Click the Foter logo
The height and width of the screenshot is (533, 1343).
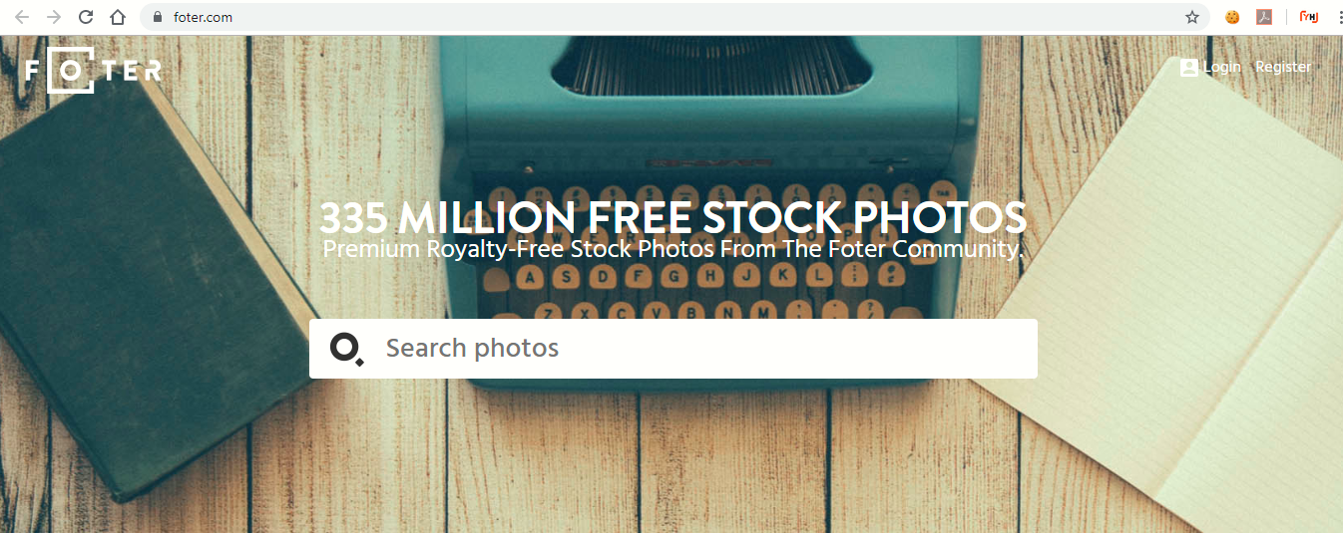click(93, 70)
